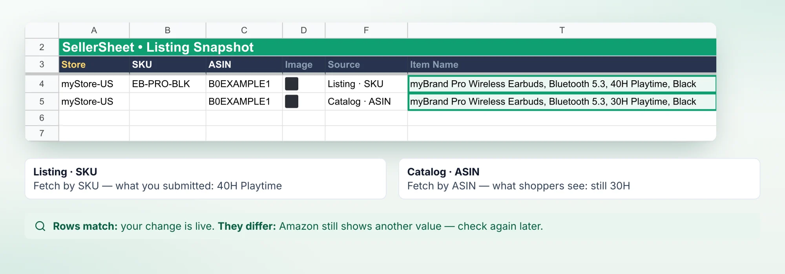Click the Source column heading

(x=366, y=65)
